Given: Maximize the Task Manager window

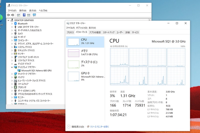Looking at the screenshot, I should tap(177, 23).
